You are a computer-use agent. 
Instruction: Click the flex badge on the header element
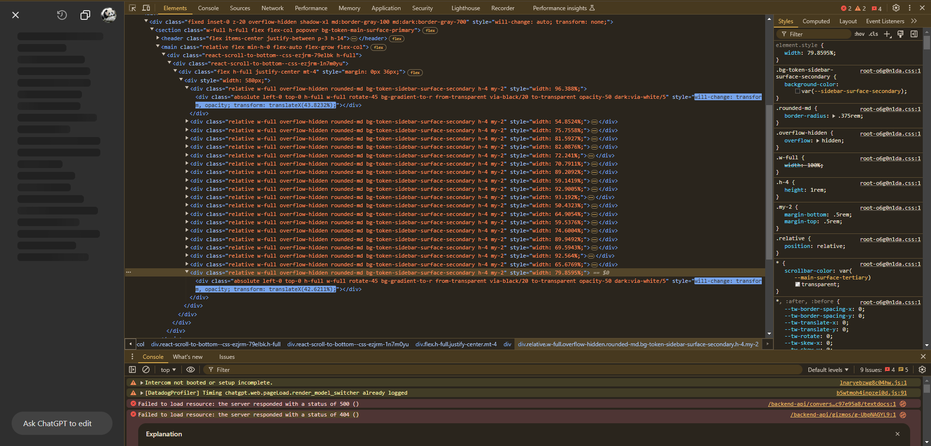pyautogui.click(x=397, y=39)
